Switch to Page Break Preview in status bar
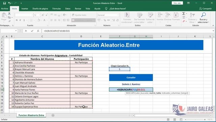Image resolution: width=216 pixels, height=122 pixels. click(181, 119)
